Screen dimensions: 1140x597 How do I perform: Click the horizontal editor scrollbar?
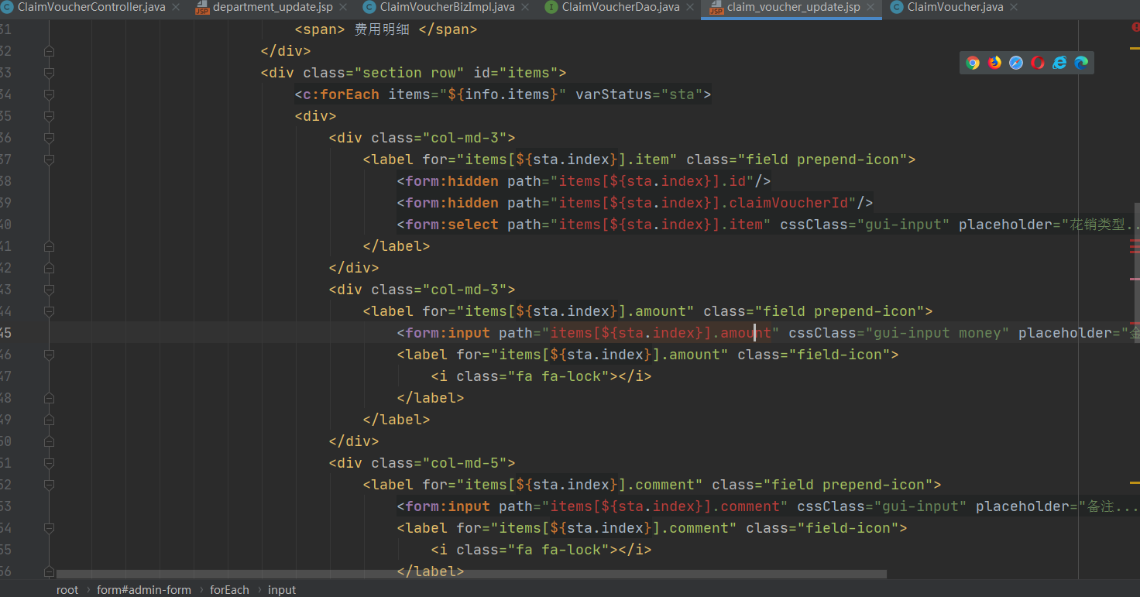tap(472, 575)
